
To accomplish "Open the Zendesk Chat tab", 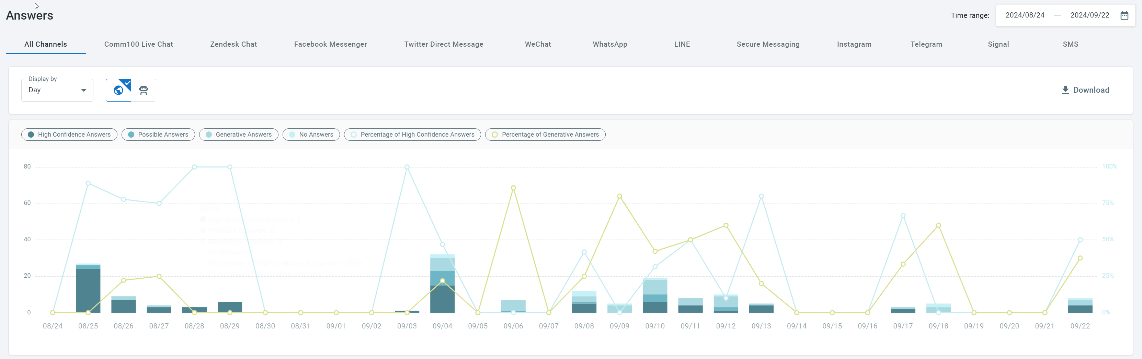I will (233, 44).
